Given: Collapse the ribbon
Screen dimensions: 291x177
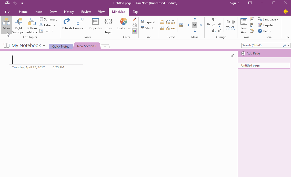Looking at the screenshot, I should (288, 37).
